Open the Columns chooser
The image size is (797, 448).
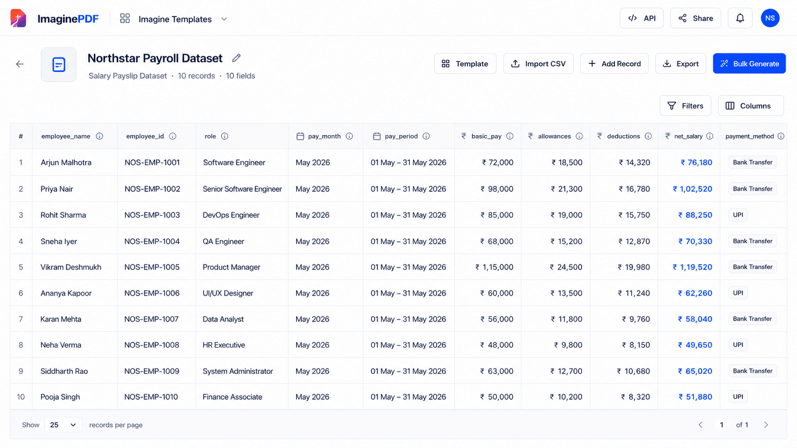(x=750, y=106)
